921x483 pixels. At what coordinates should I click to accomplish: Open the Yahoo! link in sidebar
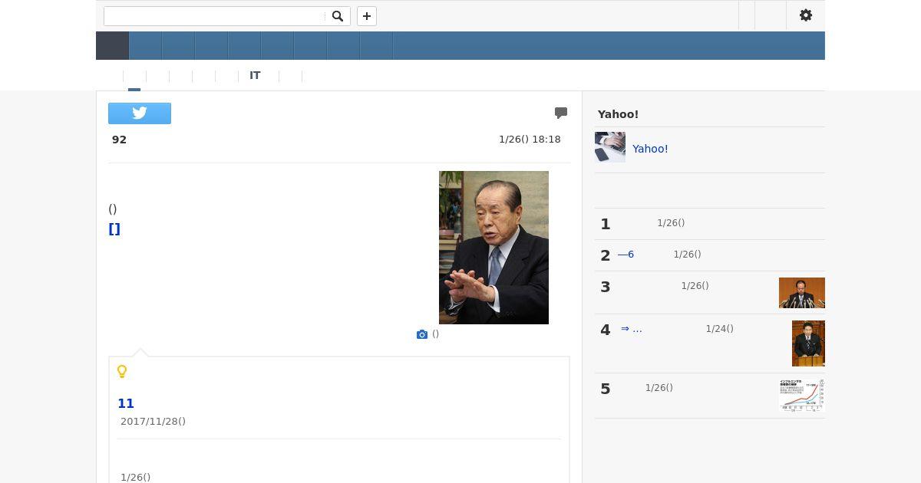click(650, 149)
